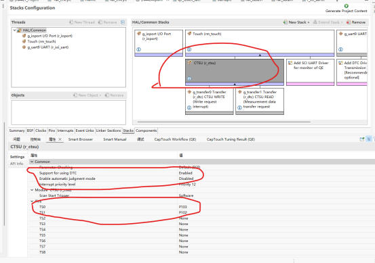Switch to the Interrupts tab
The width and height of the screenshot is (375, 263).
point(65,130)
